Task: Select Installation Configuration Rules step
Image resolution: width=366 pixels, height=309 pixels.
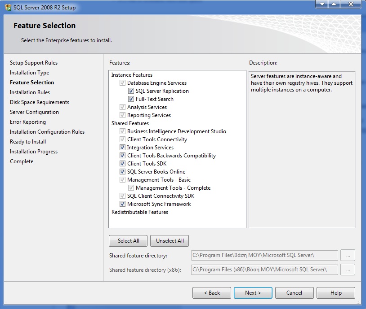Action: pyautogui.click(x=47, y=132)
